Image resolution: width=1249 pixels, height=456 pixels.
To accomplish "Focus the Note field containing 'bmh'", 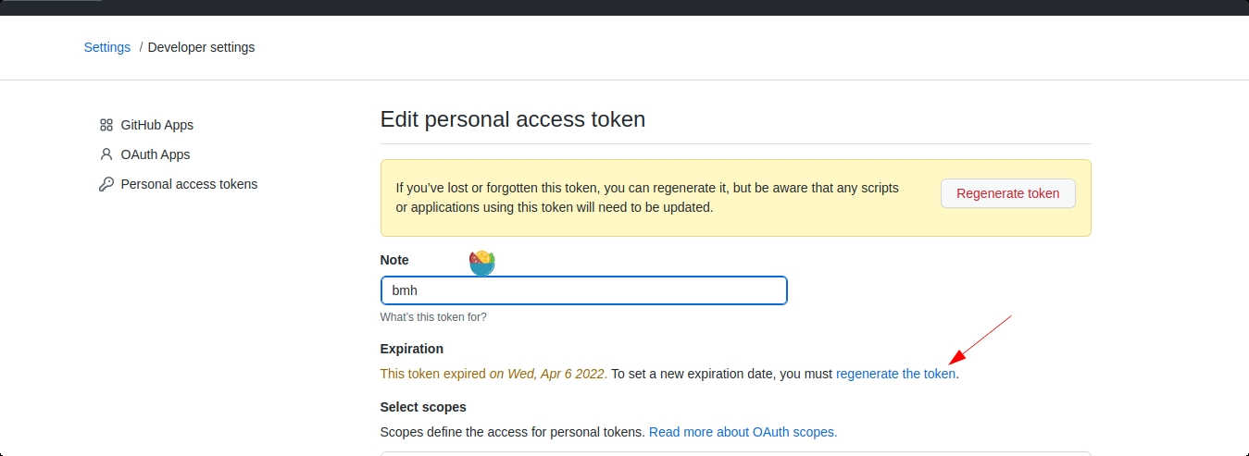I will (583, 290).
